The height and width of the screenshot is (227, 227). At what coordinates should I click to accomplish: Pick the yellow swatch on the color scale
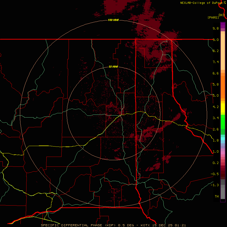coord(223,108)
